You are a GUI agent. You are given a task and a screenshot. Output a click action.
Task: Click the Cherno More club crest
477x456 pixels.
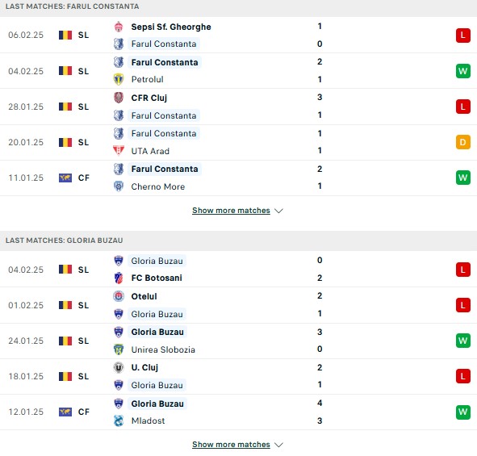(x=119, y=186)
